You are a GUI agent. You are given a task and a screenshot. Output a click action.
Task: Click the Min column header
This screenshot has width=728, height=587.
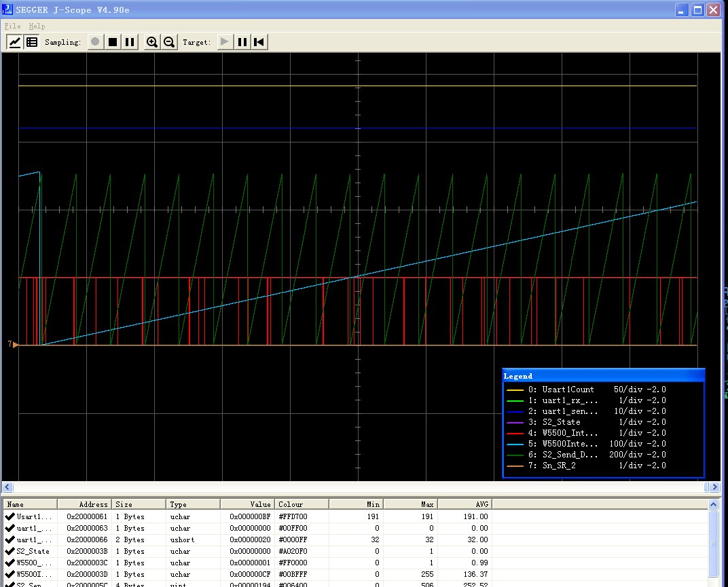tap(356, 504)
